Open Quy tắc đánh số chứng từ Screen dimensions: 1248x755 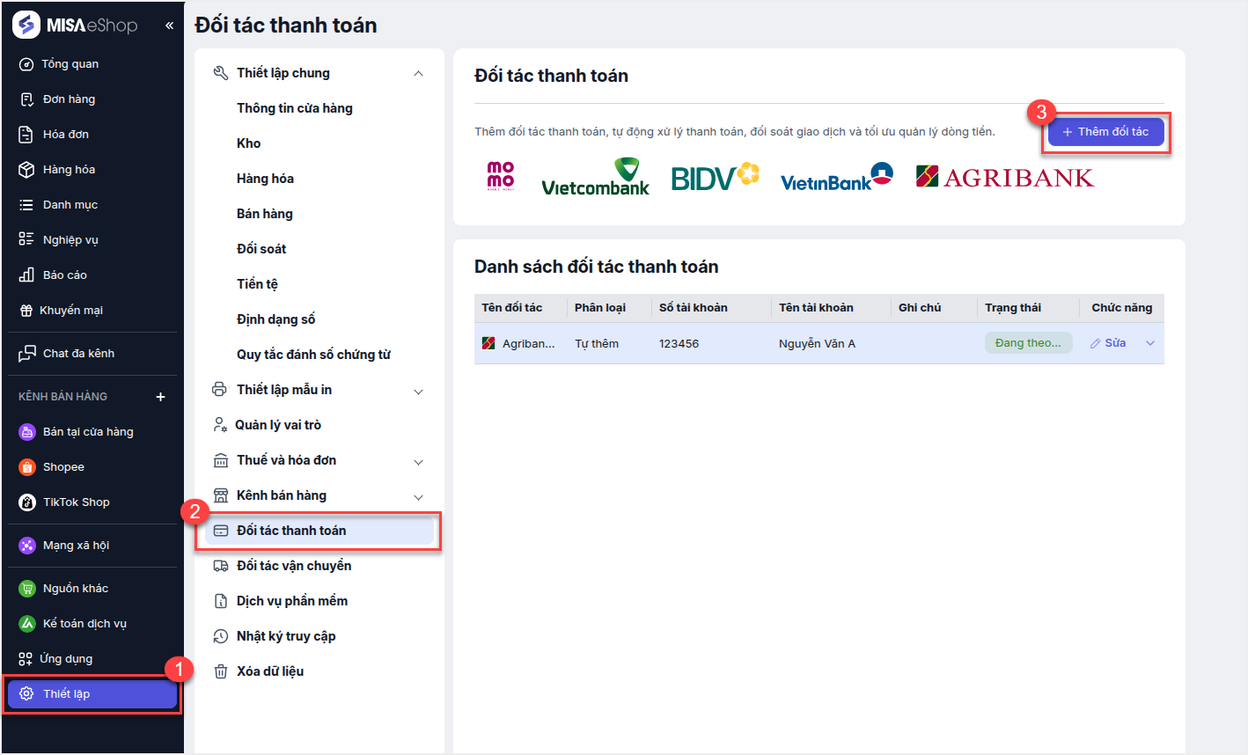(x=313, y=355)
